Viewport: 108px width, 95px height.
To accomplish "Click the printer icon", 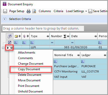I will pos(29,11).
